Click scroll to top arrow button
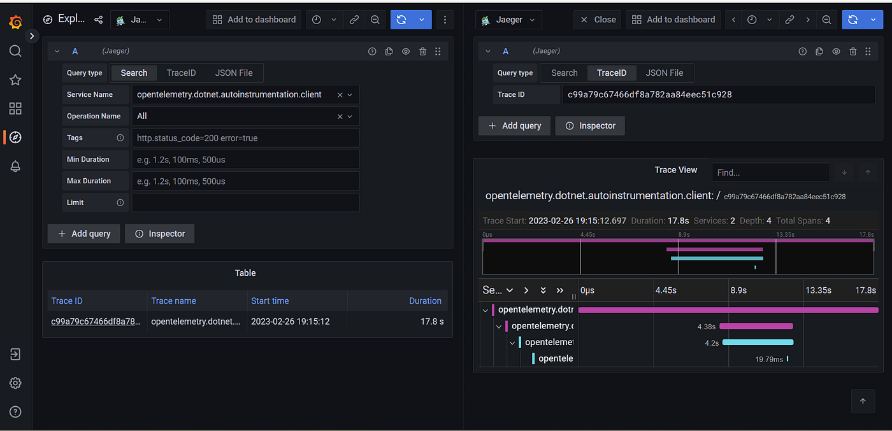892x431 pixels. click(x=863, y=401)
